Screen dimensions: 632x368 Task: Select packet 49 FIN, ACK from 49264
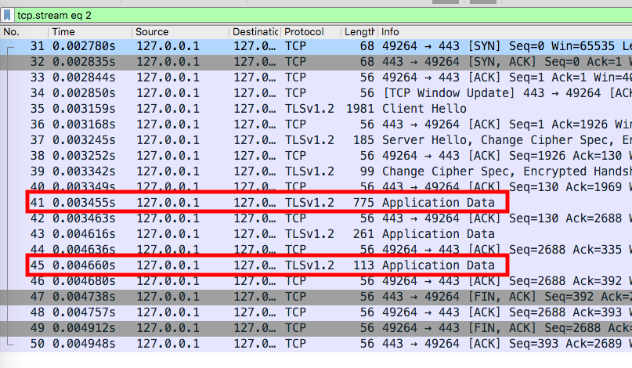point(316,328)
